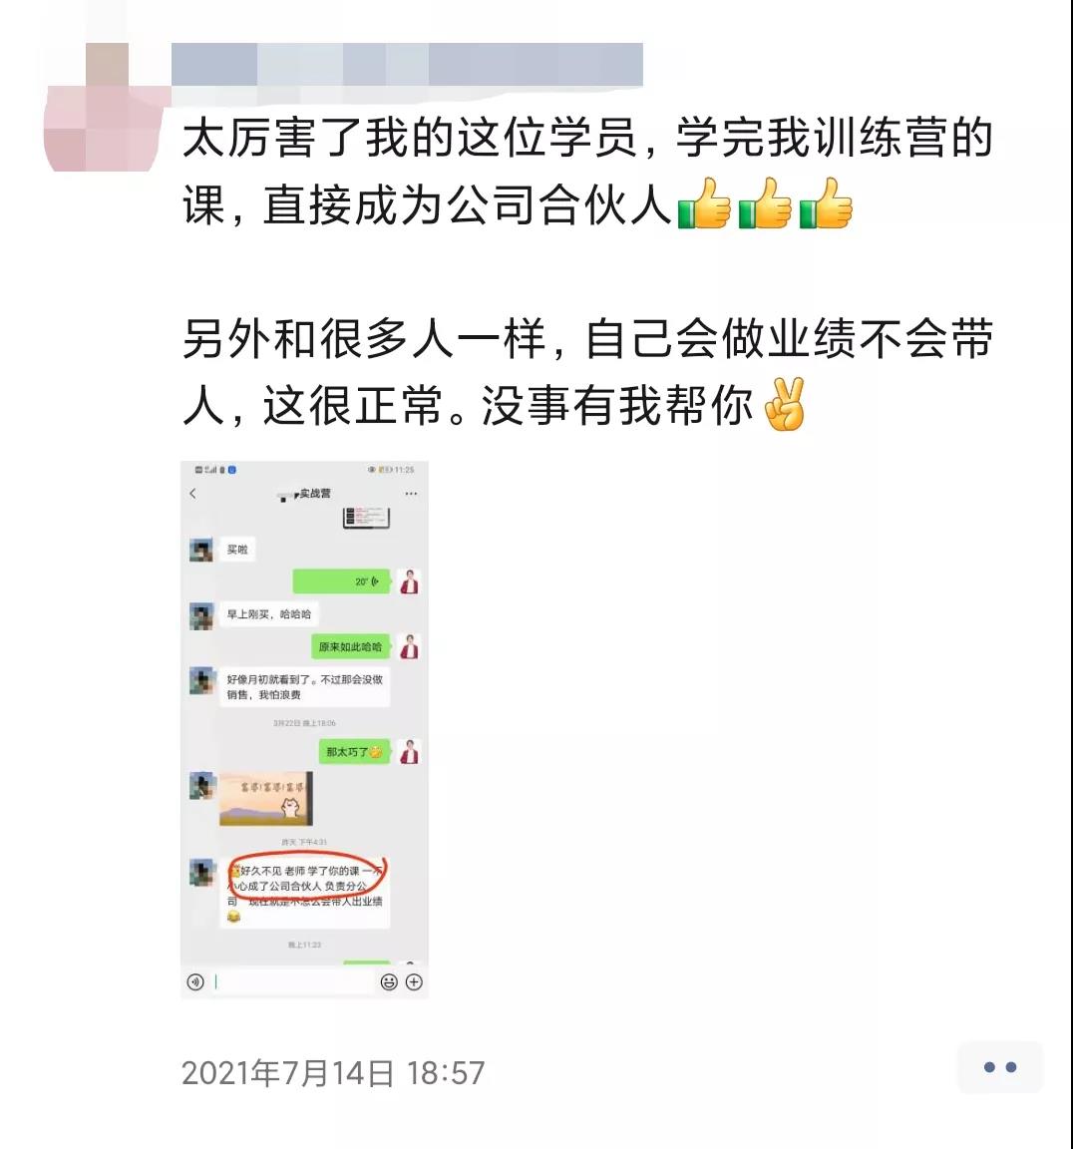Open the cat sticker image in chat
Viewport: 1073px width, 1149px height.
(x=266, y=798)
